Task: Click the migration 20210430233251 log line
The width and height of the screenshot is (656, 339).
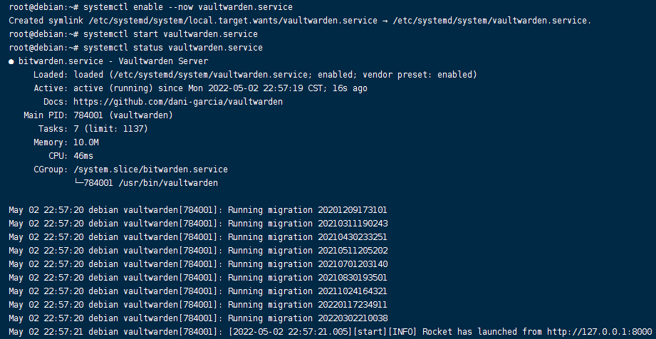Action: (x=198, y=237)
